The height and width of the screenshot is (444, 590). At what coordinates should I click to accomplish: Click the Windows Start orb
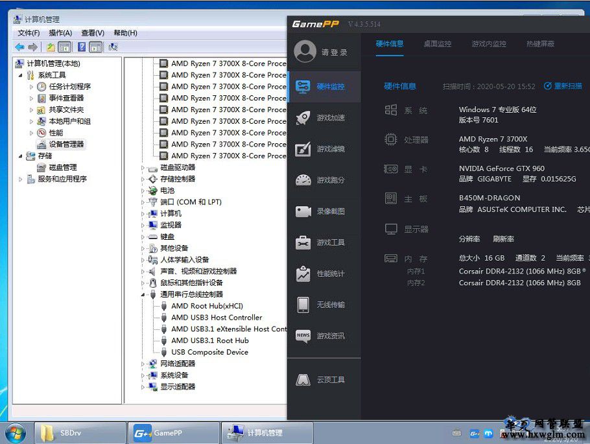[x=16, y=433]
